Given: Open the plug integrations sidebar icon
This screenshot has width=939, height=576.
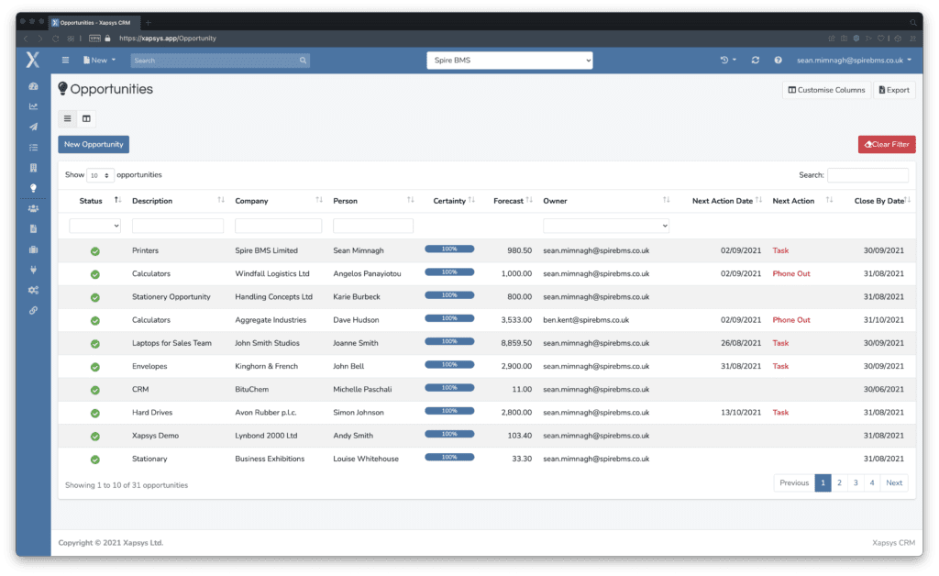Looking at the screenshot, I should tap(34, 270).
